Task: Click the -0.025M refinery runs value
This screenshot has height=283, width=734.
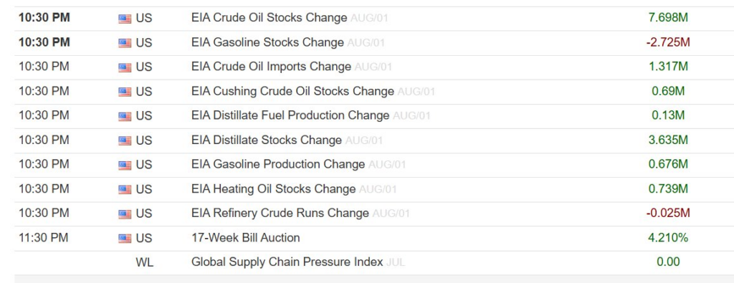Action: point(668,214)
